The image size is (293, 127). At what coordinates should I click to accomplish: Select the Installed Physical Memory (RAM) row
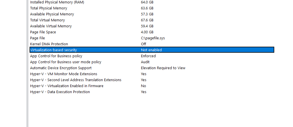[x=57, y=2]
